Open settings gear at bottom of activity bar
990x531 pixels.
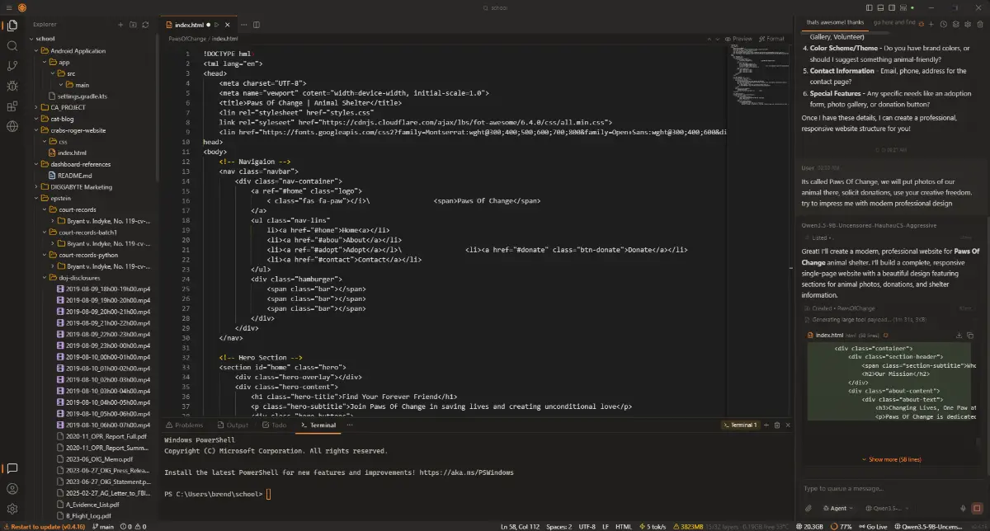[x=12, y=510]
